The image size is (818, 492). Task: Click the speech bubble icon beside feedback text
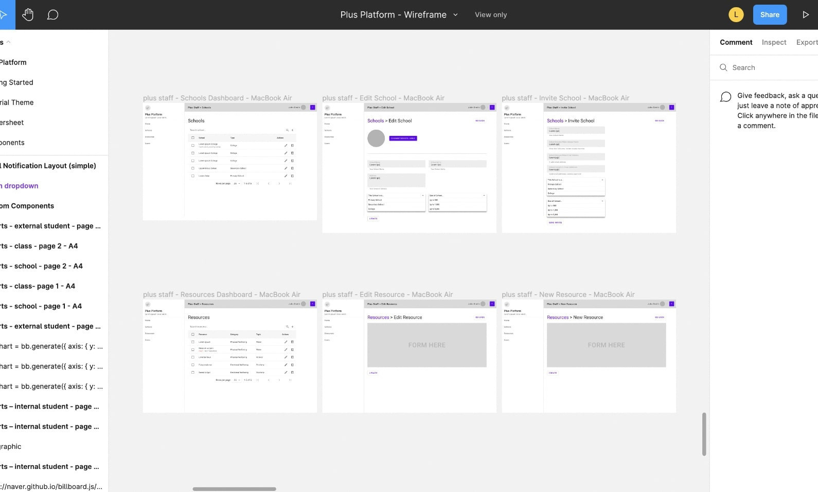coord(725,97)
